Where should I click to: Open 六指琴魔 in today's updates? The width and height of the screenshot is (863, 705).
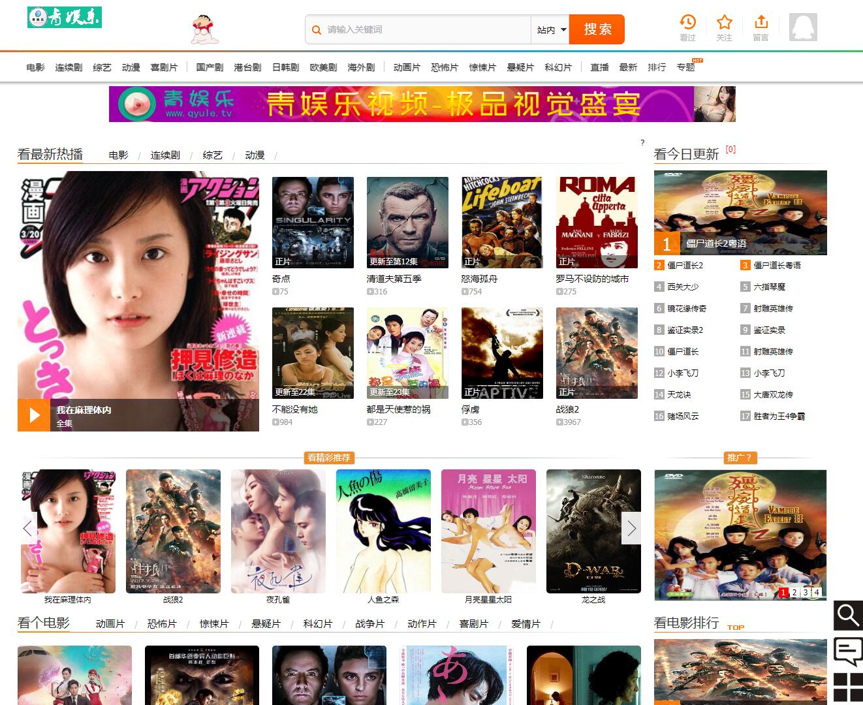pos(769,287)
